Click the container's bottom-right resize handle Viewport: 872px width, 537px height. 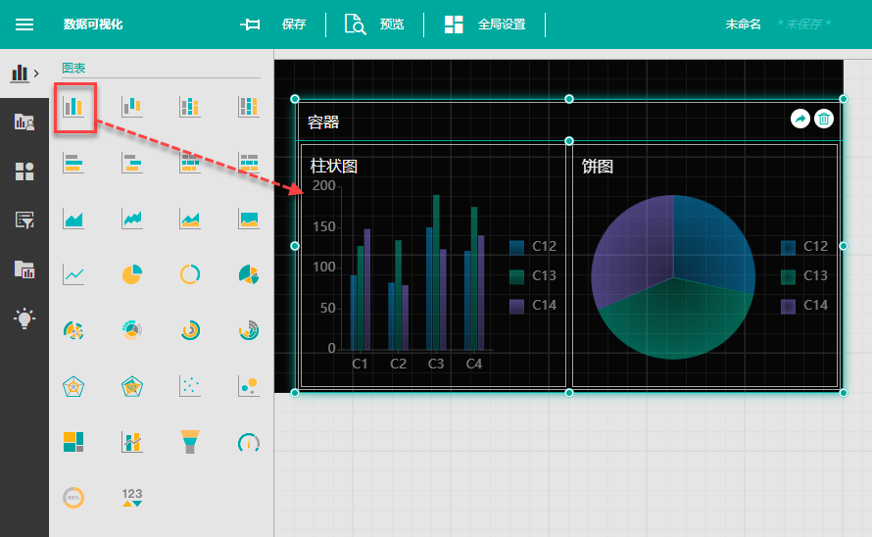844,392
